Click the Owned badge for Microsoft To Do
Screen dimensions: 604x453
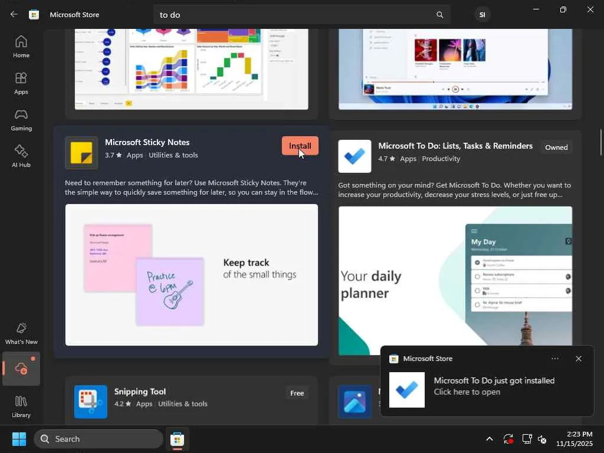pos(556,147)
